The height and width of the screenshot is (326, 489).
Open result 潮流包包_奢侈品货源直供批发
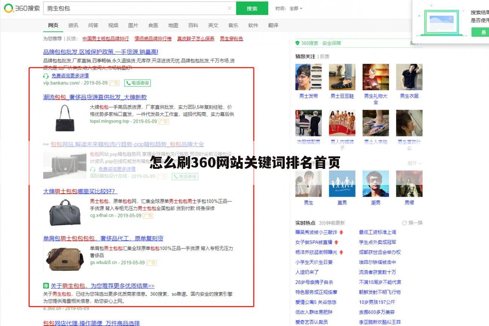95,97
